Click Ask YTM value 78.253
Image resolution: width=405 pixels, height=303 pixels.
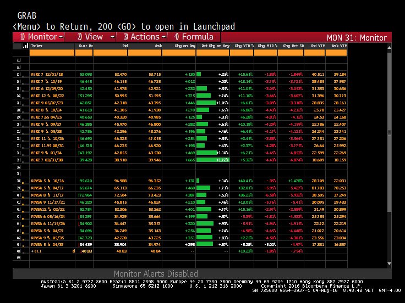click(340, 188)
